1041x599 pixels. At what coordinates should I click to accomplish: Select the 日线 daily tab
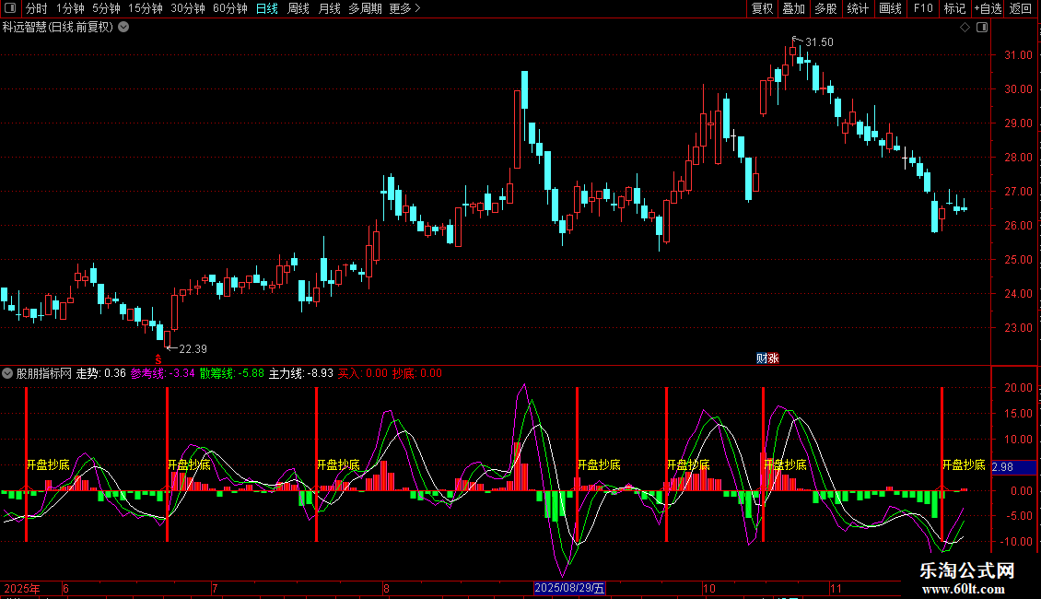click(267, 8)
